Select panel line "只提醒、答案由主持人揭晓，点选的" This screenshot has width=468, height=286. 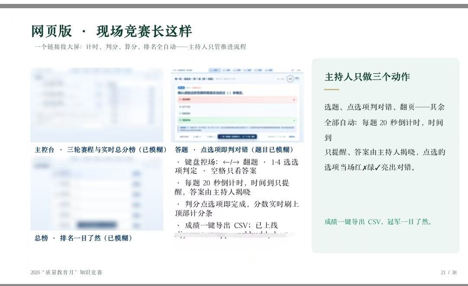[x=385, y=152]
